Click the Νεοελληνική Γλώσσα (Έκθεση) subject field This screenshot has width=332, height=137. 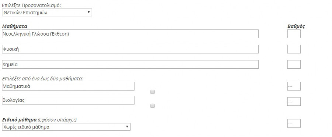(x=130, y=34)
